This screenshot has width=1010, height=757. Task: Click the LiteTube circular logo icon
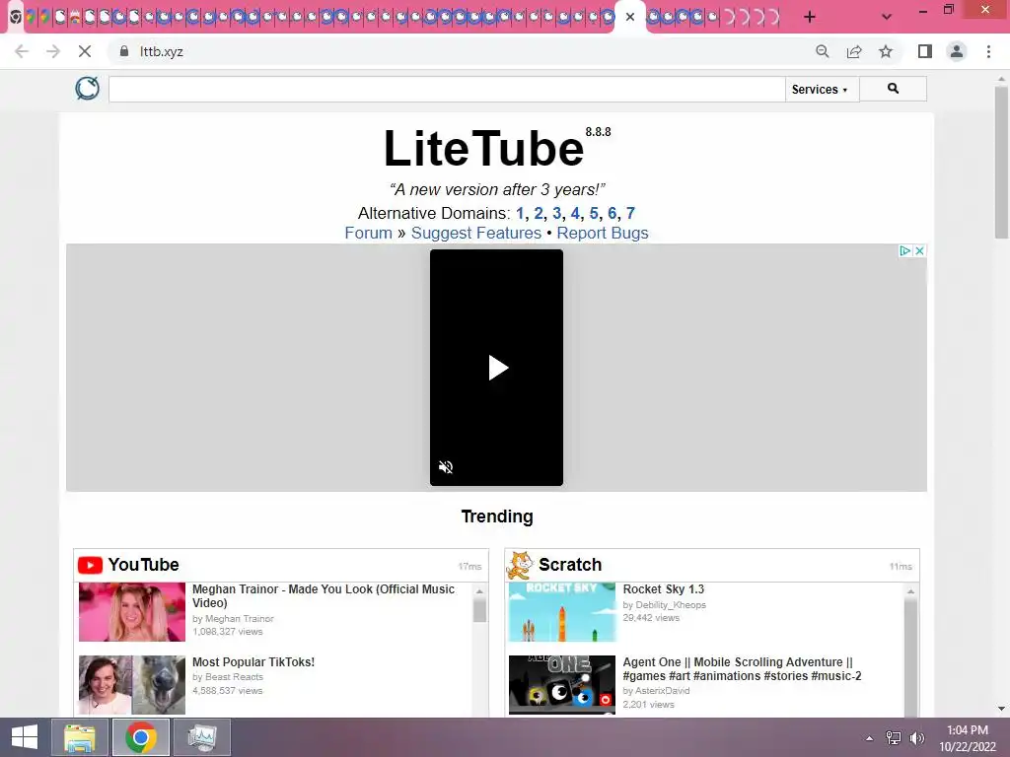coord(87,88)
